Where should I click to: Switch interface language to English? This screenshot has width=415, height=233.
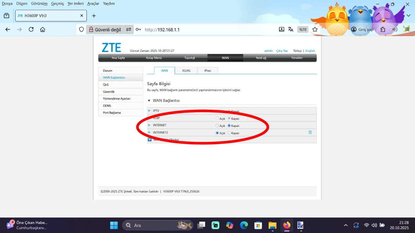click(x=310, y=51)
